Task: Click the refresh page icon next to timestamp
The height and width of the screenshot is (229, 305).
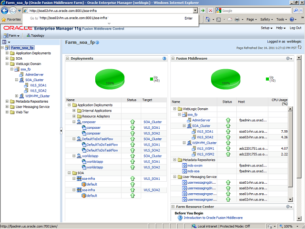Action: click(x=300, y=48)
